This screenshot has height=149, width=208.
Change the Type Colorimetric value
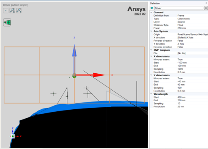(x=184, y=19)
